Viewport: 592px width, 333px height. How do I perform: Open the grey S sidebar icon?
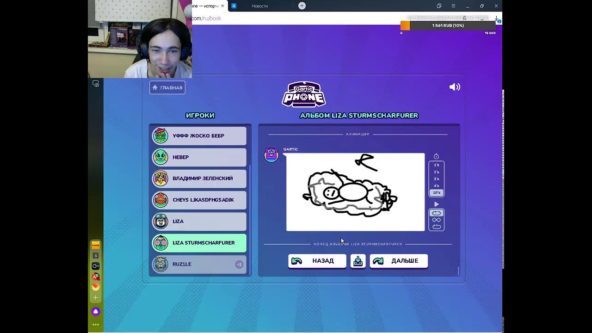[96, 256]
